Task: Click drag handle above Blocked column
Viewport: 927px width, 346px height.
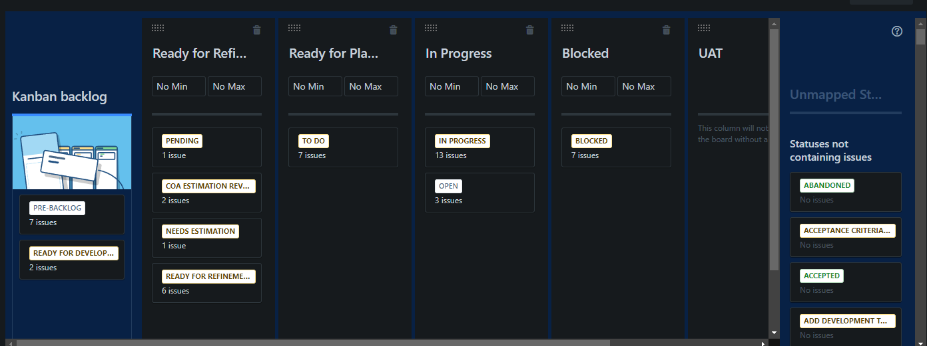Action: coord(567,28)
